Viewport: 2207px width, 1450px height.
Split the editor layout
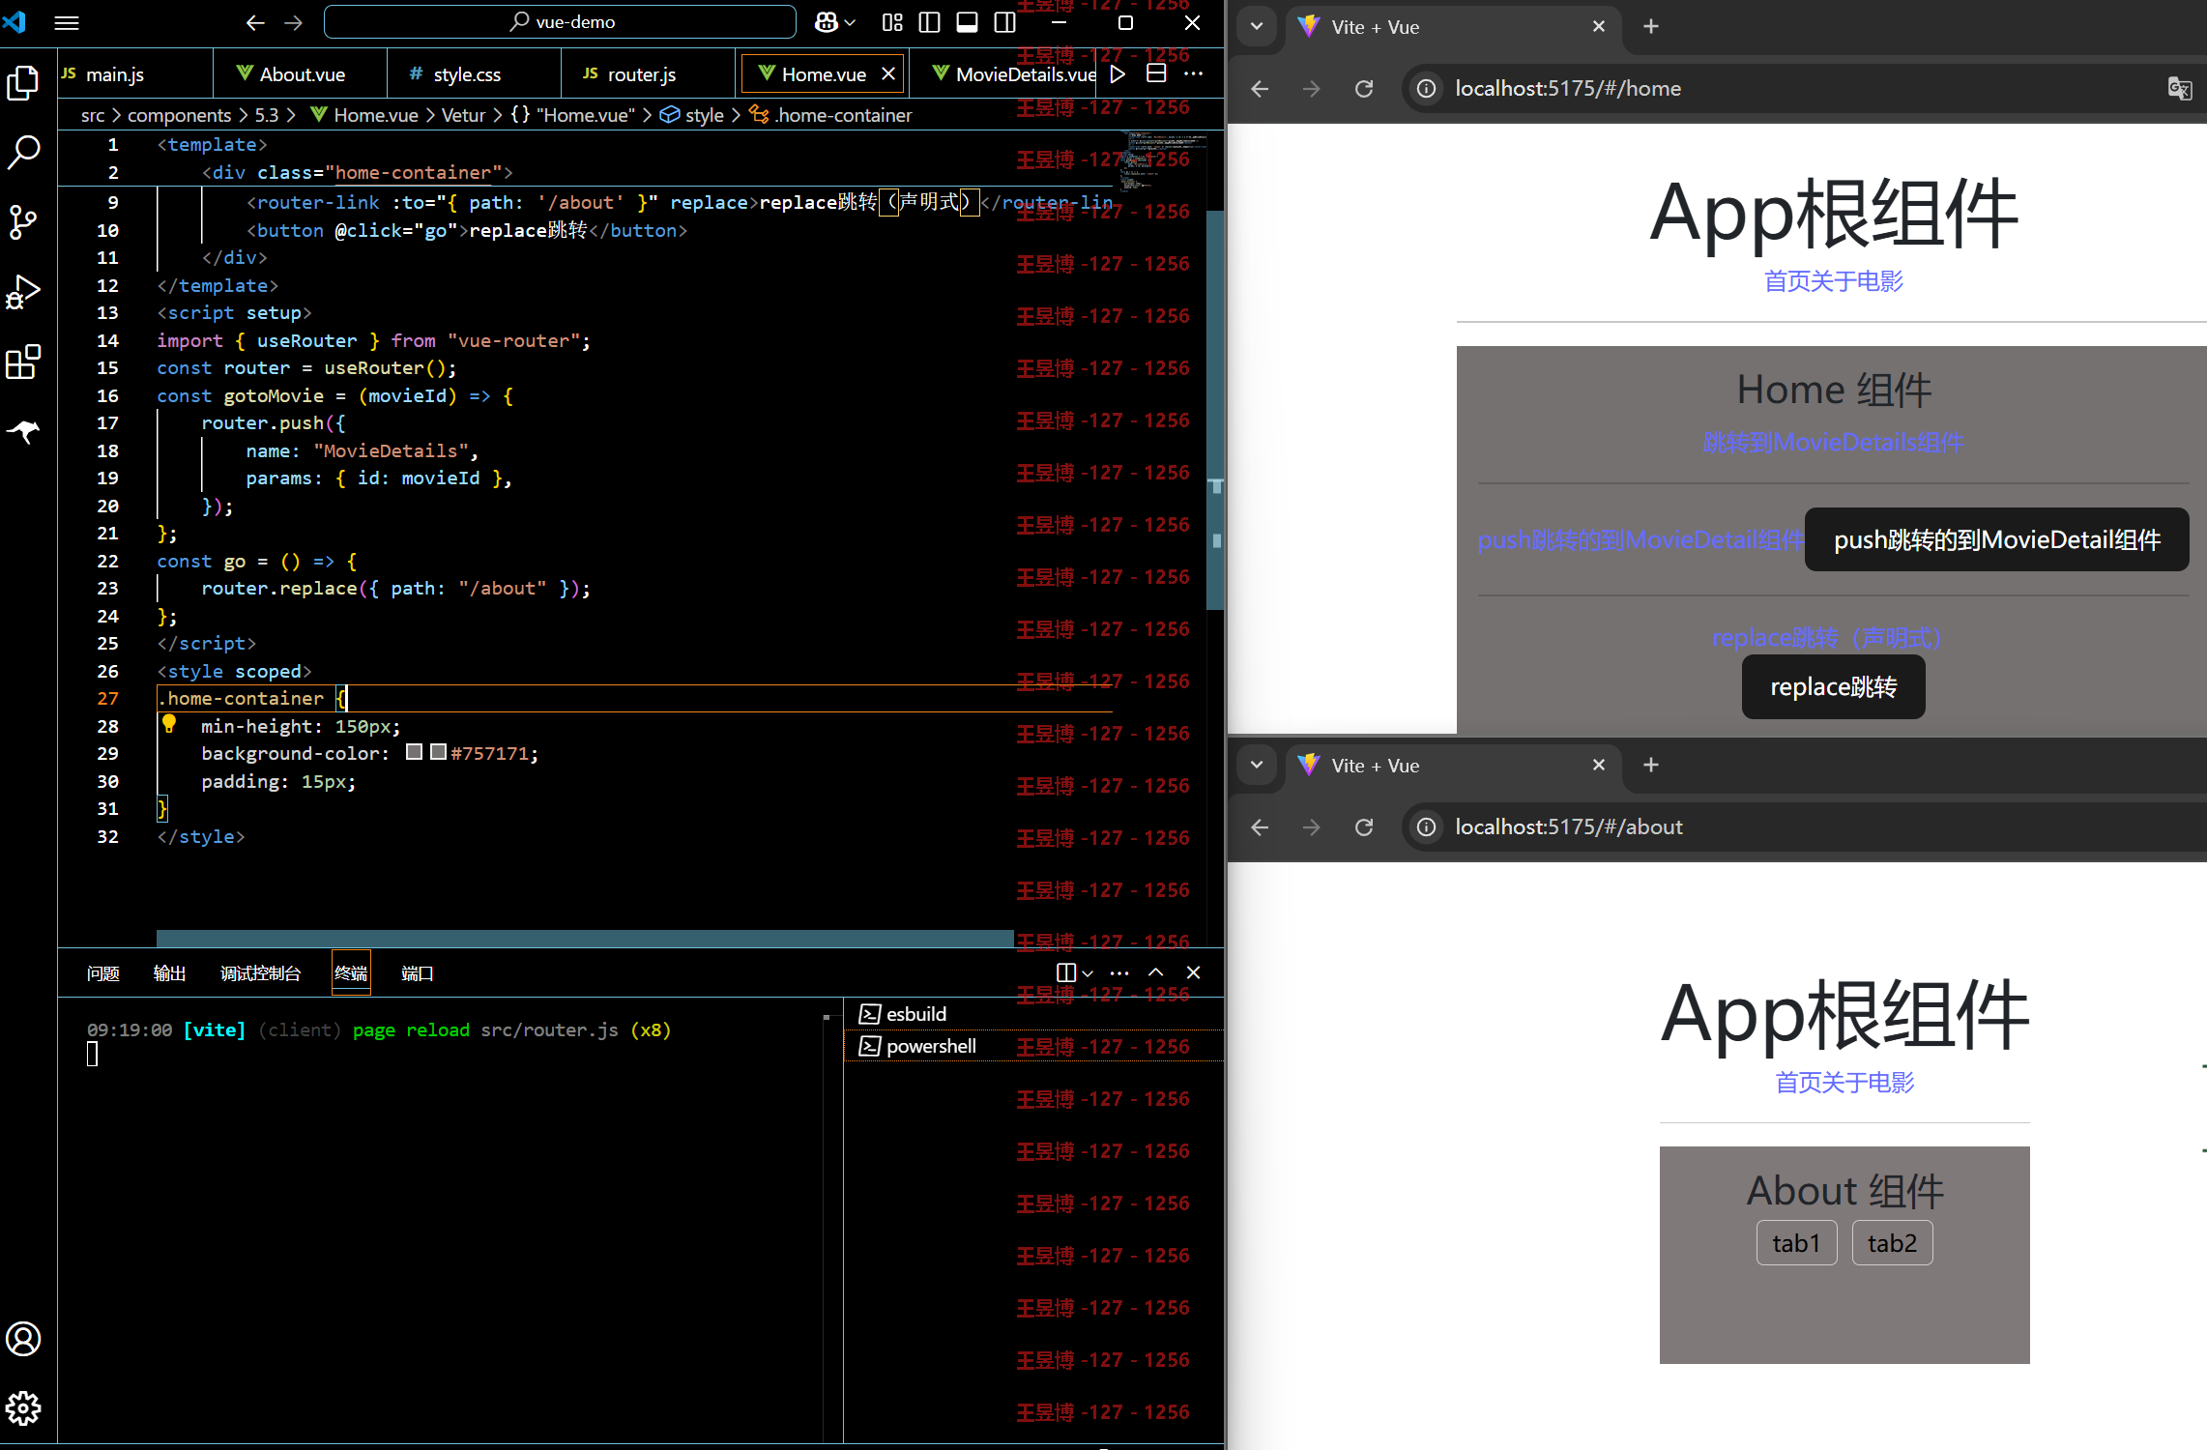click(1156, 73)
